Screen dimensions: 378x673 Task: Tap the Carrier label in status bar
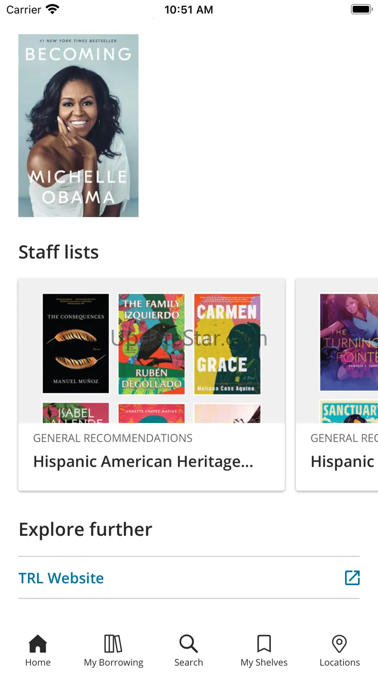23,10
